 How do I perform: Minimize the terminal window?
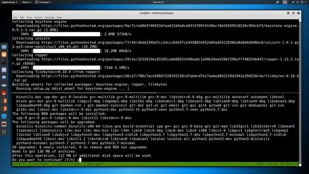pyautogui.click(x=288, y=13)
